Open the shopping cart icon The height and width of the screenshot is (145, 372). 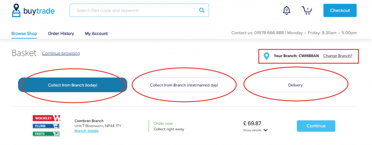tap(307, 10)
